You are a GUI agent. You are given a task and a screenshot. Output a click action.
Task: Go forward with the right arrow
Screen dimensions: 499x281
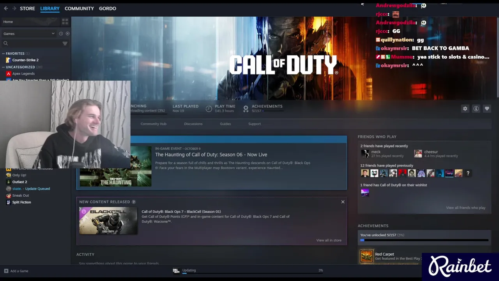tap(14, 8)
